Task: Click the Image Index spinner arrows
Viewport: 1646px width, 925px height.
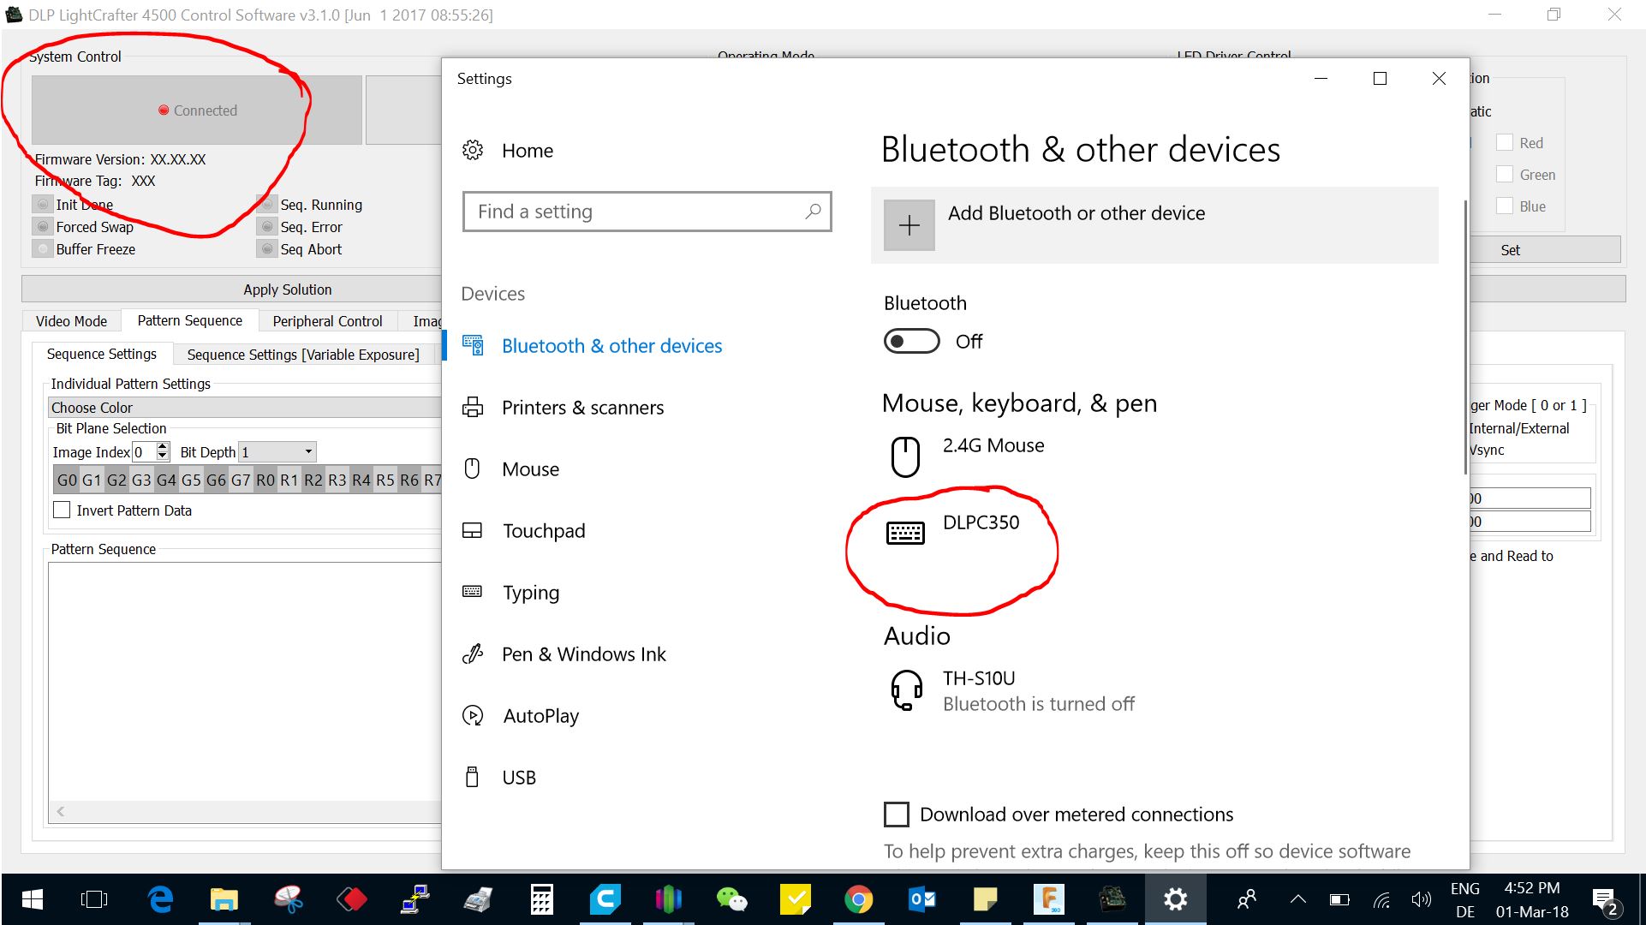Action: [163, 451]
